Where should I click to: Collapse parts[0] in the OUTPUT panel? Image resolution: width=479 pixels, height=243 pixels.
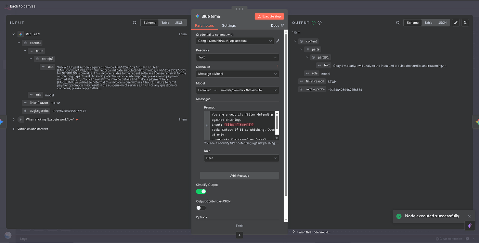[x=307, y=57]
